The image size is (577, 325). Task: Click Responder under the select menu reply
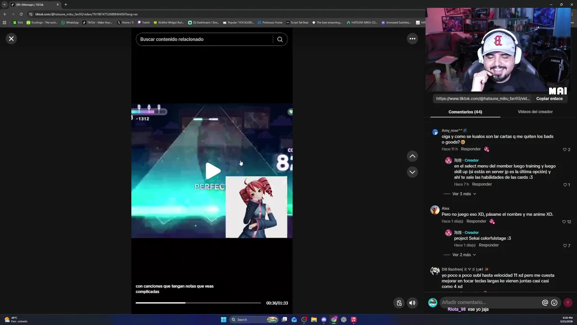coord(482,184)
